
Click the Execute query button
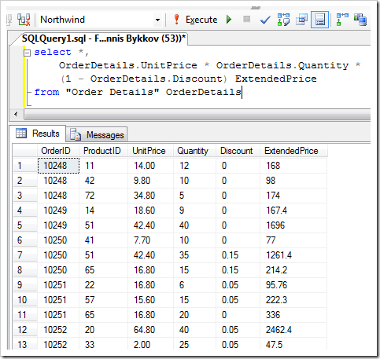(196, 20)
